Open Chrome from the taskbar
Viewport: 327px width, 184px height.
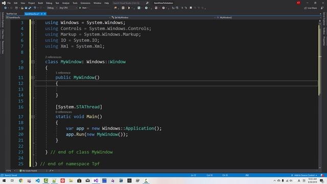point(20,180)
